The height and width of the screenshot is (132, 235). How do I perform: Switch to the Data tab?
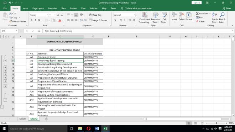tap(63, 9)
